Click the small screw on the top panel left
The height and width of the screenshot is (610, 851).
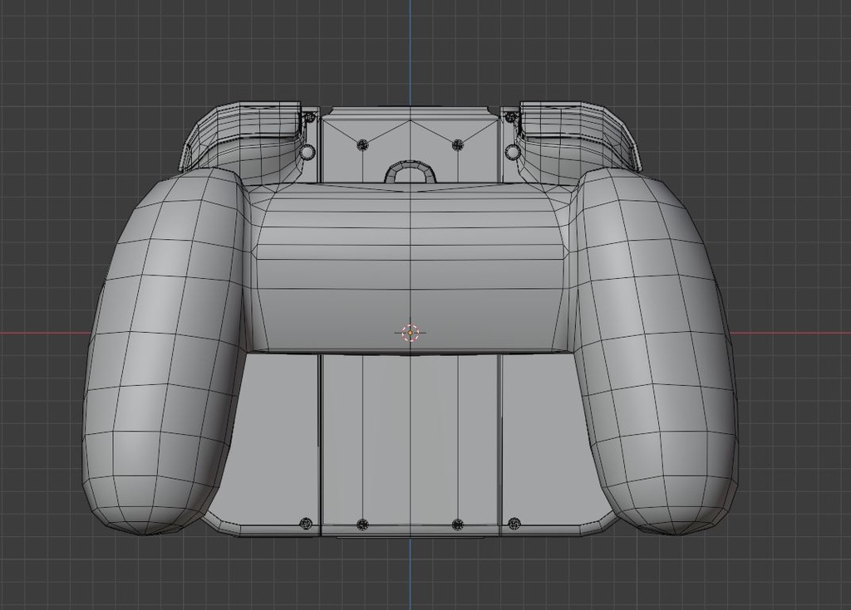pos(363,144)
